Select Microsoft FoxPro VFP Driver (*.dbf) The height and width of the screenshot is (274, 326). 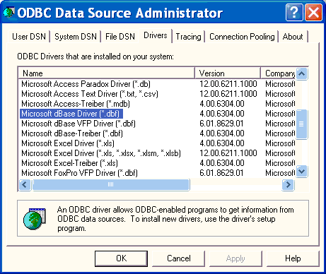pos(80,173)
